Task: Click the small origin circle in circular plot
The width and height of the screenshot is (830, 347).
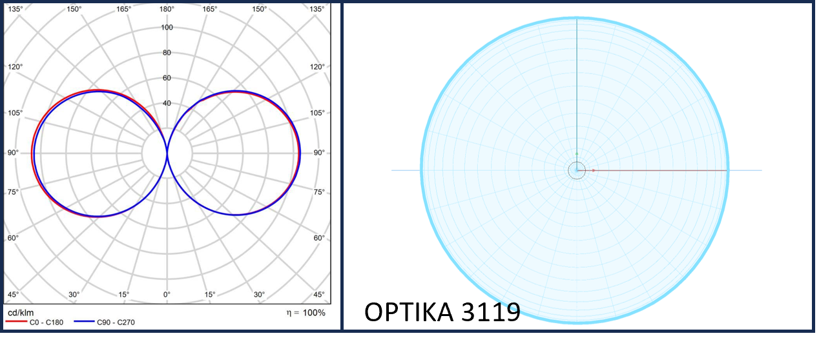Action: click(x=577, y=170)
